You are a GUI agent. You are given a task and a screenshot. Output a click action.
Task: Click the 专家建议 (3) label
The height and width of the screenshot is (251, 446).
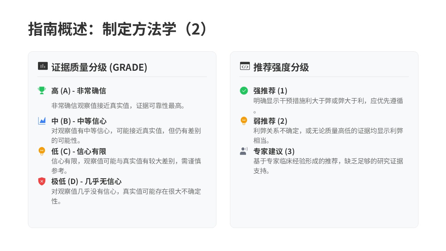pyautogui.click(x=274, y=152)
